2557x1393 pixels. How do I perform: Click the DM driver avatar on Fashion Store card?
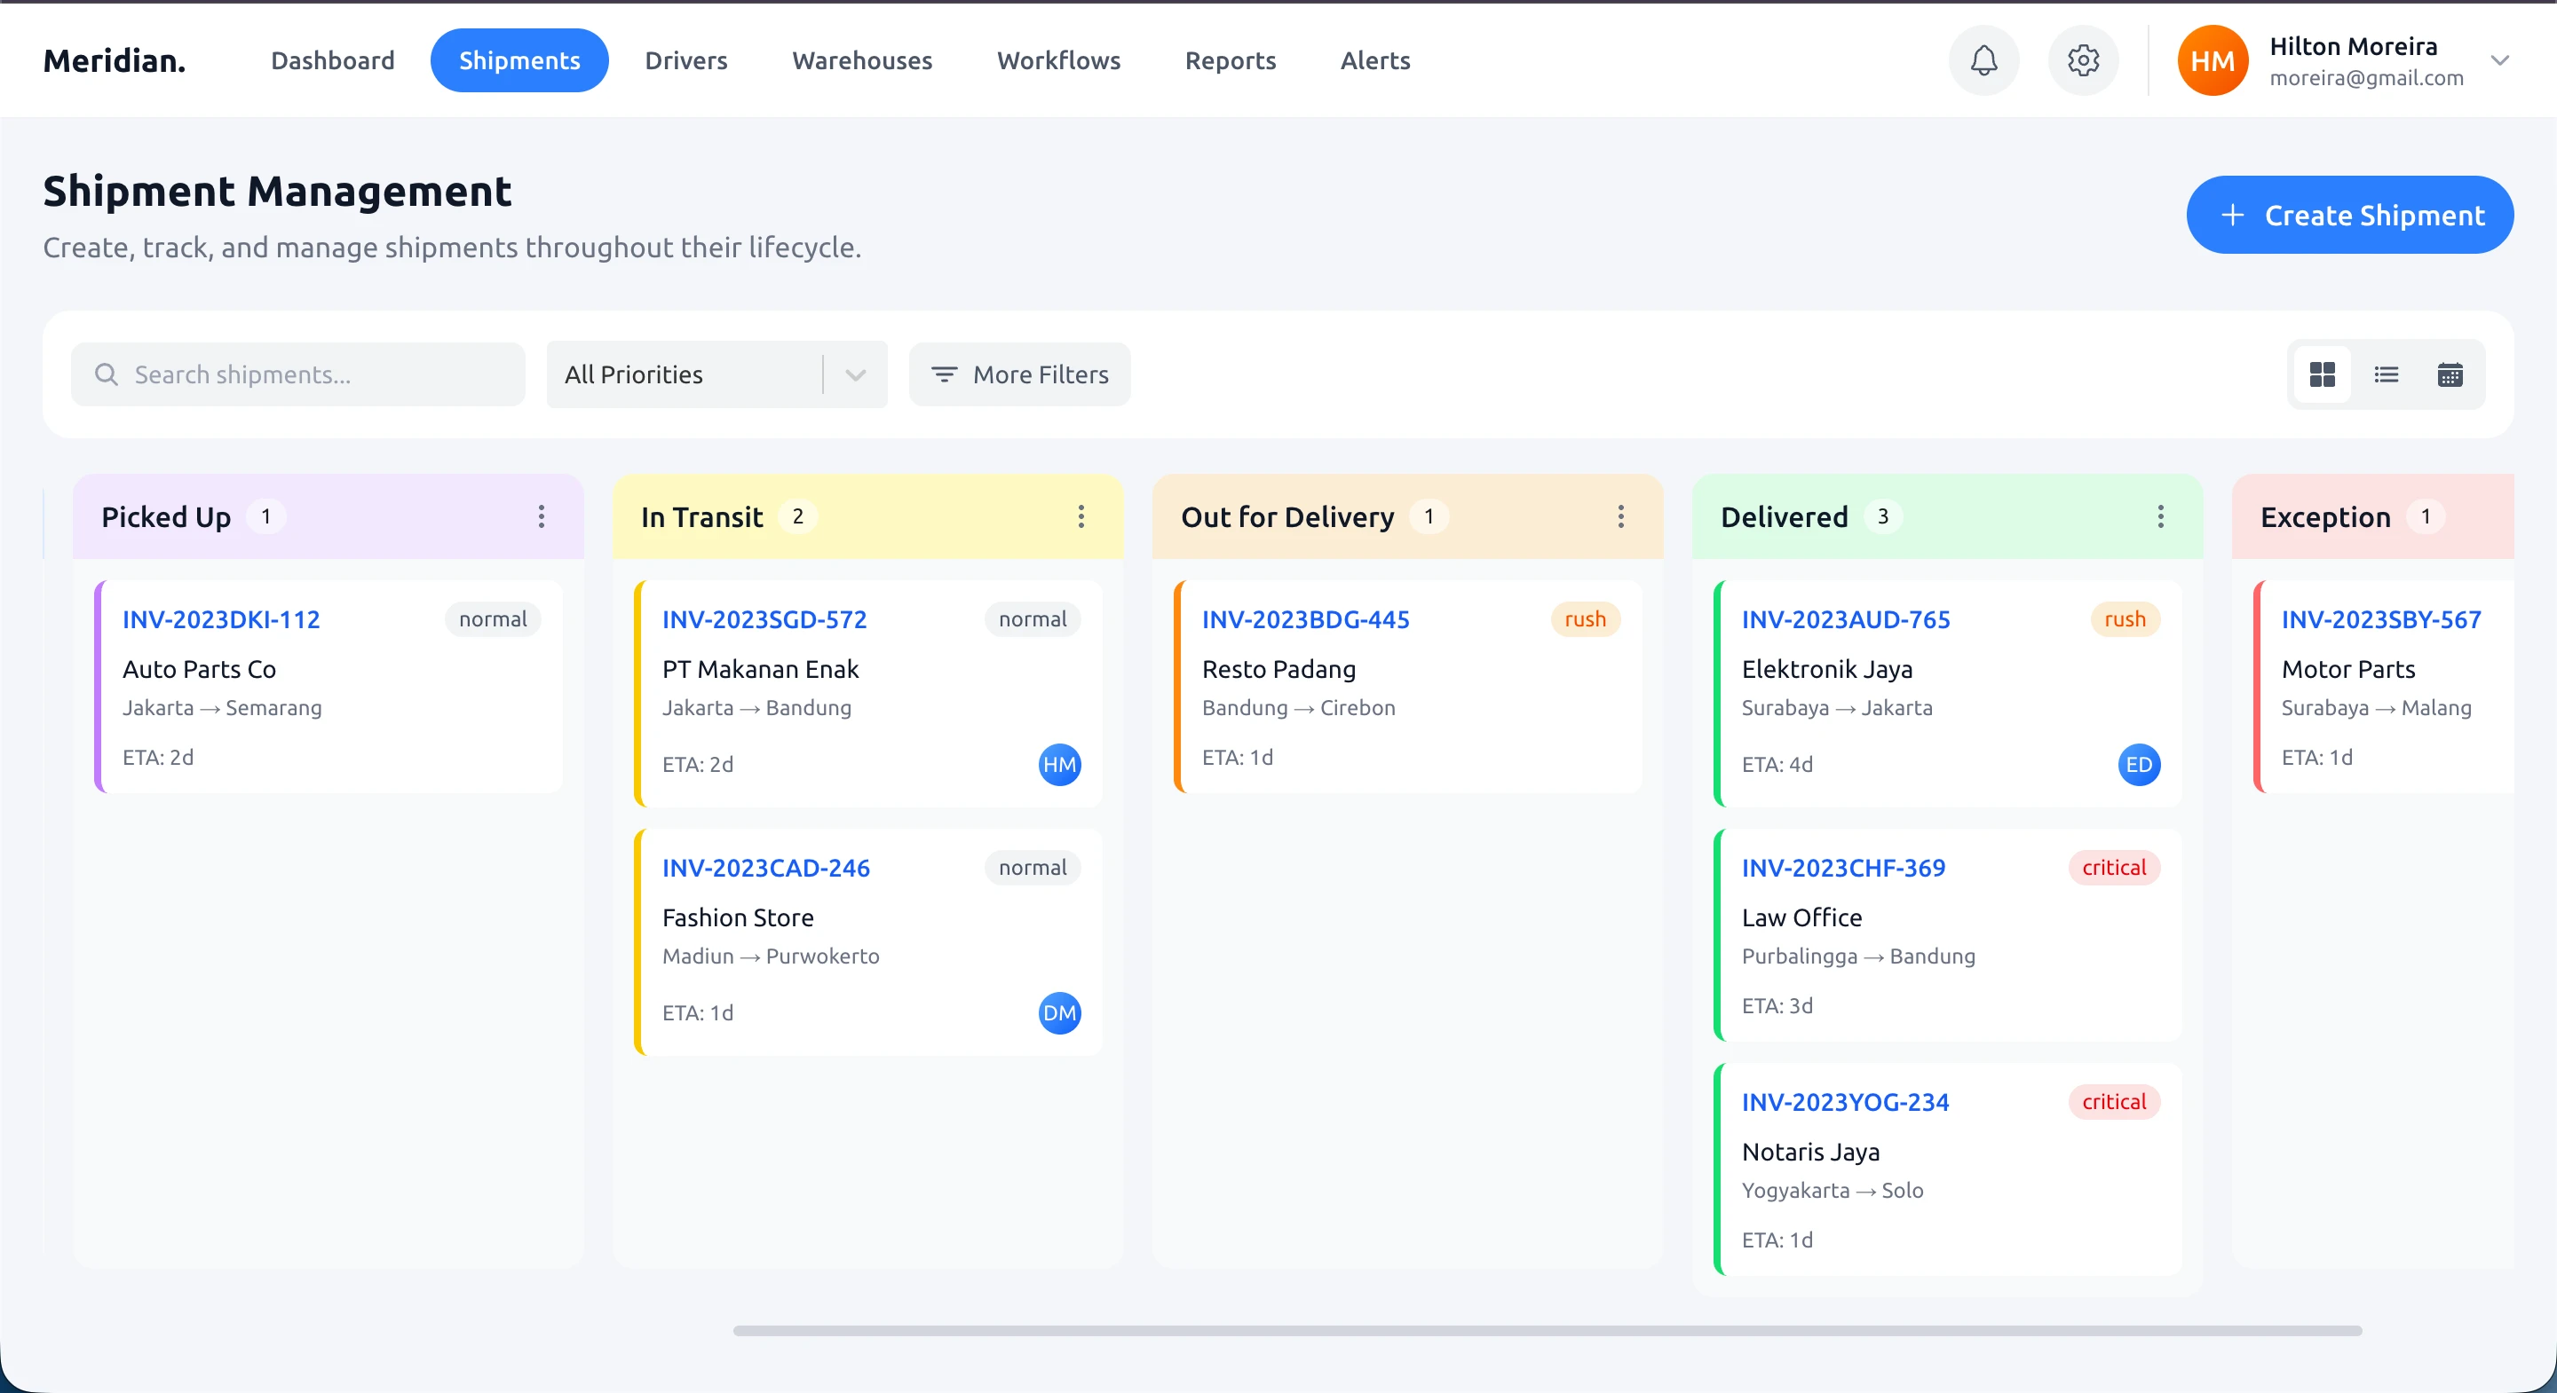tap(1059, 1012)
